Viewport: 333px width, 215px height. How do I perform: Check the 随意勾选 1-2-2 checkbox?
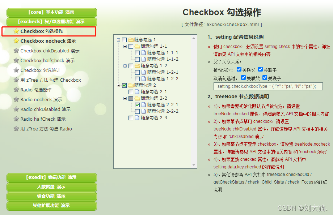(x=138, y=79)
